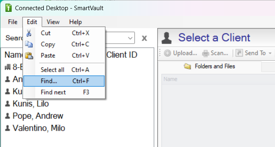Switch to the Folders and Files tab
Image resolution: width=275 pixels, height=147 pixels.
point(209,66)
